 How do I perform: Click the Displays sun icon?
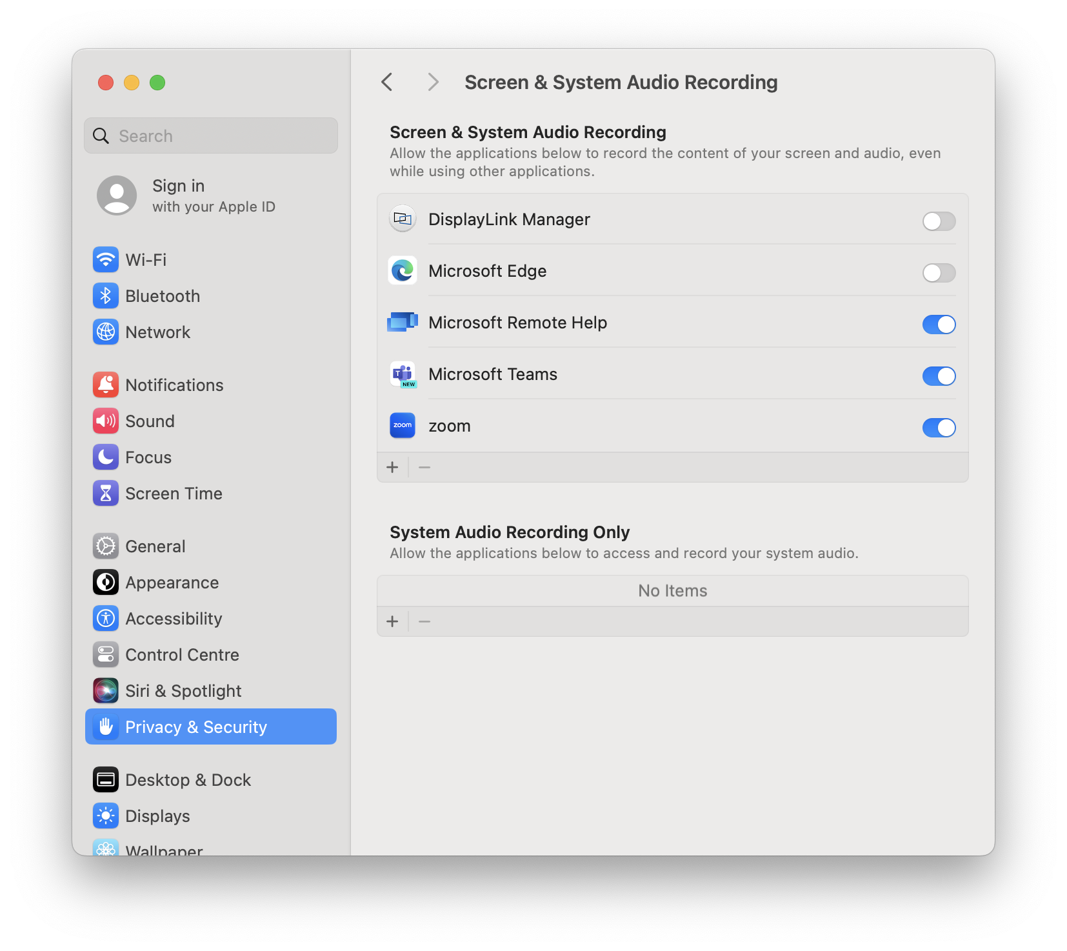coord(106,816)
